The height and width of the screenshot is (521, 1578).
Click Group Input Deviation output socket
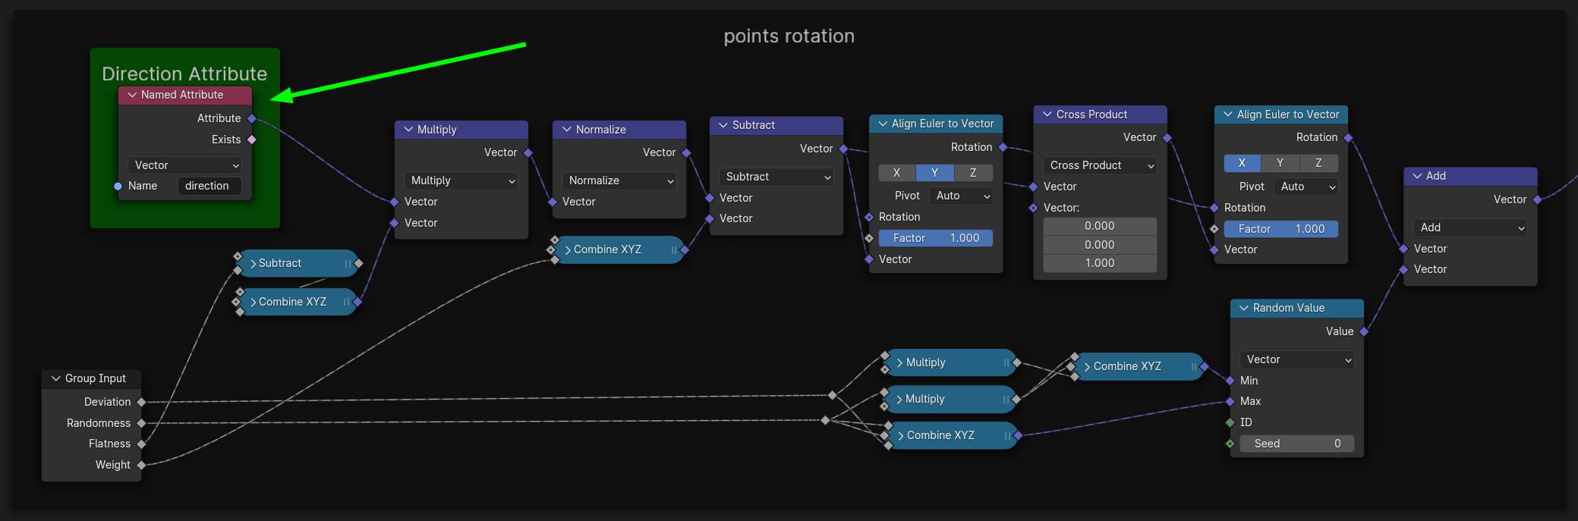coord(141,402)
